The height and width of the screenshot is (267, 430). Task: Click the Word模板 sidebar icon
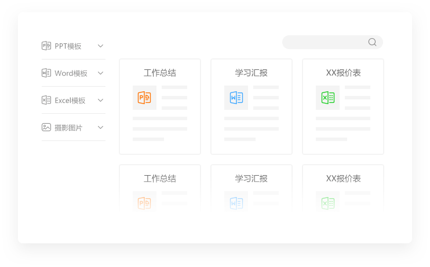click(x=46, y=73)
